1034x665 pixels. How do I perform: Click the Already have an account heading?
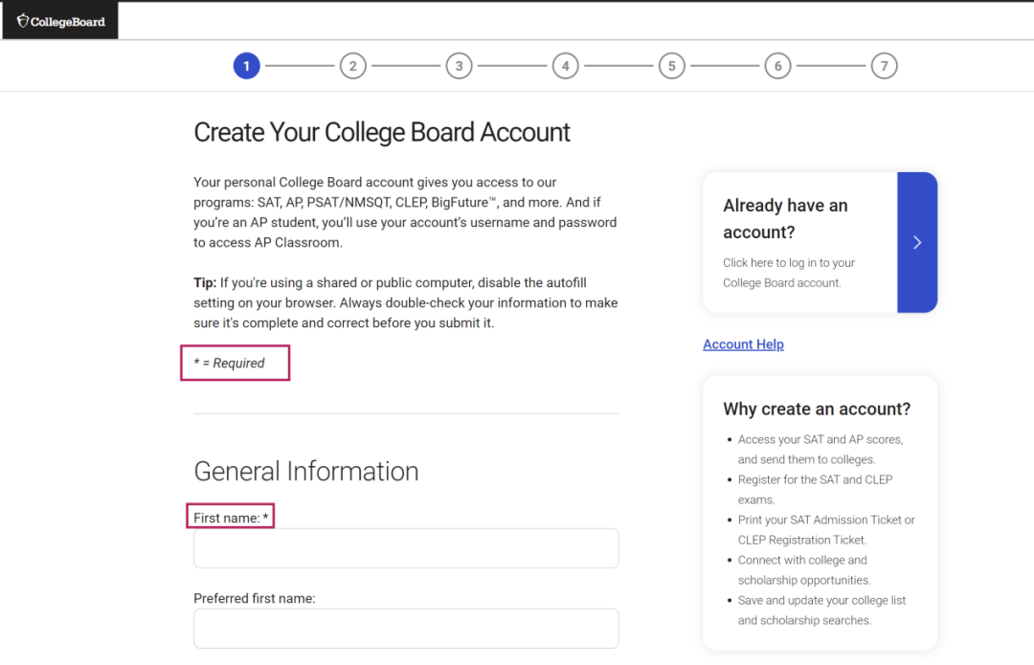click(785, 219)
